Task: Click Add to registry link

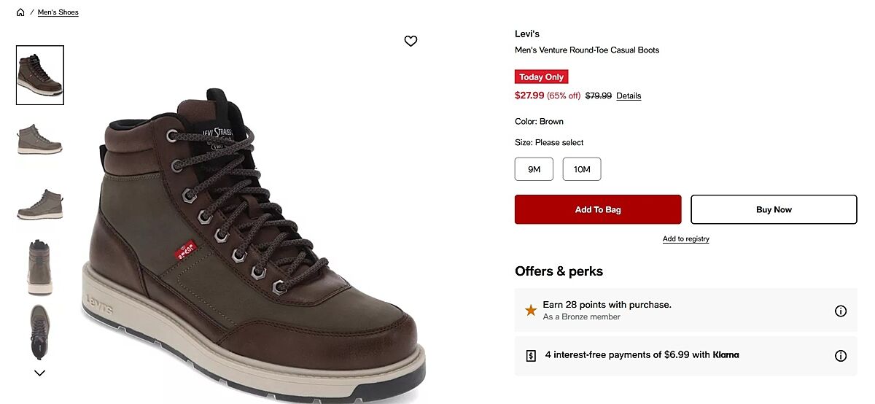Action: click(685, 239)
